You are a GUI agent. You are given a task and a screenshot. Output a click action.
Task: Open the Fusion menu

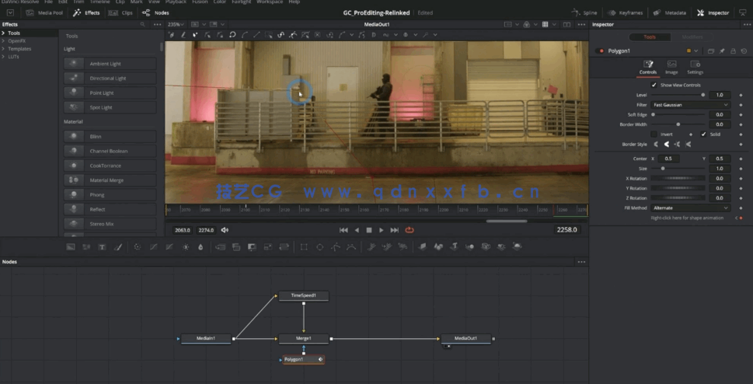pyautogui.click(x=200, y=2)
